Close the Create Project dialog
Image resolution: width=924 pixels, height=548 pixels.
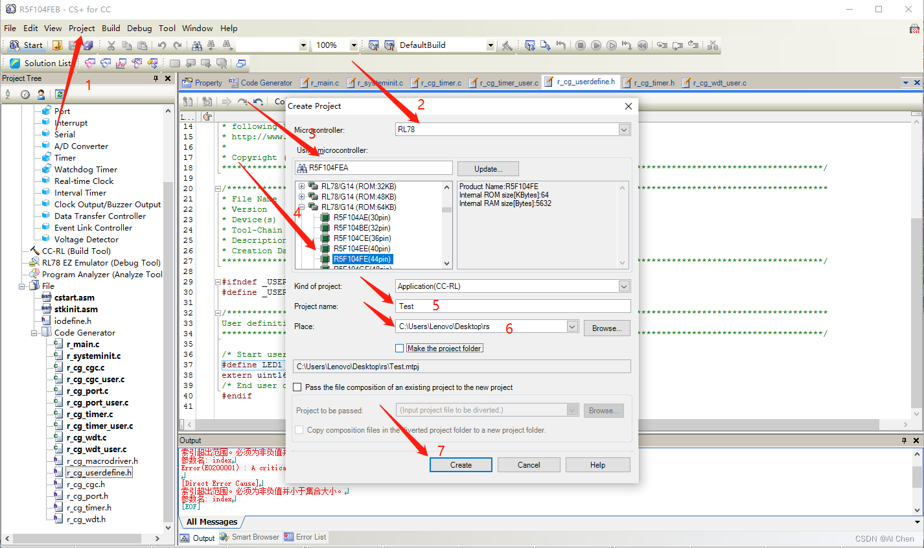[628, 106]
